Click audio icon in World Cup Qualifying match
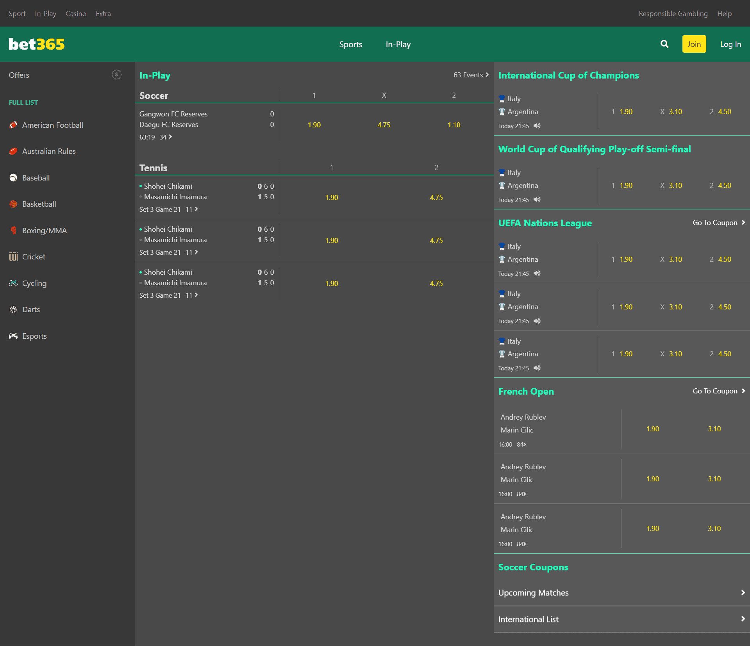The width and height of the screenshot is (750, 647). pyautogui.click(x=537, y=200)
